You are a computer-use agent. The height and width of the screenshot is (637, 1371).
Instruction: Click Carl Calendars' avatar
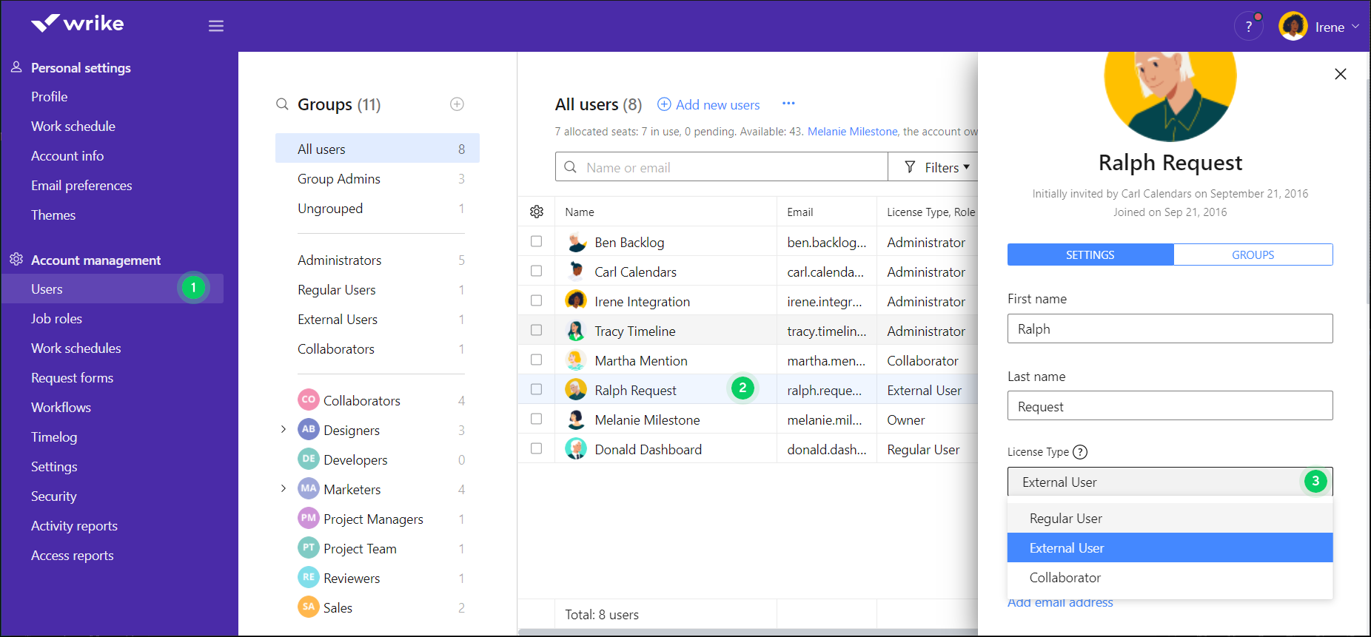(576, 272)
